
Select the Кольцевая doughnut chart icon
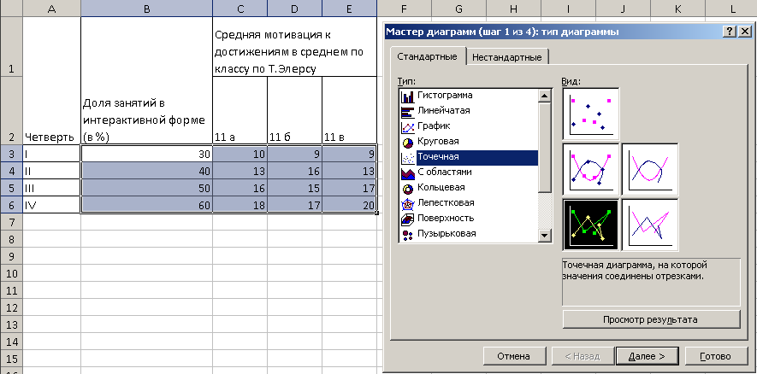[408, 189]
